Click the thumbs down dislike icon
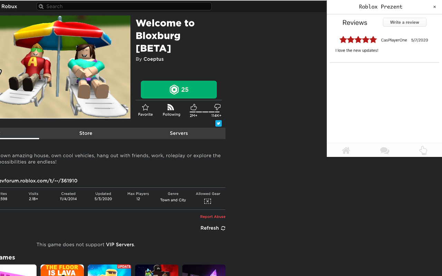Viewport: 442px width, 276px height. tap(217, 107)
